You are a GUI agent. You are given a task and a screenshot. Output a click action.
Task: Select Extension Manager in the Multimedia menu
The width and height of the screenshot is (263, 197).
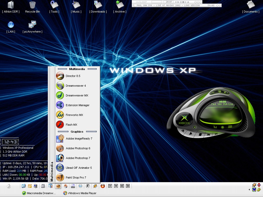(77, 105)
